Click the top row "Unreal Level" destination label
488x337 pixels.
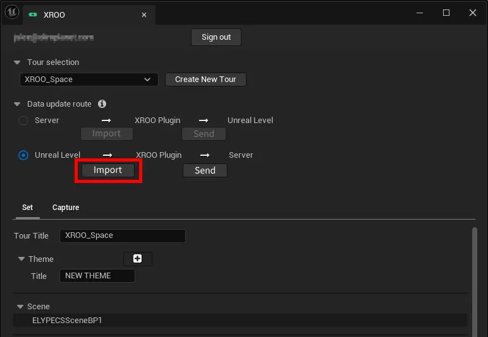[x=250, y=121]
